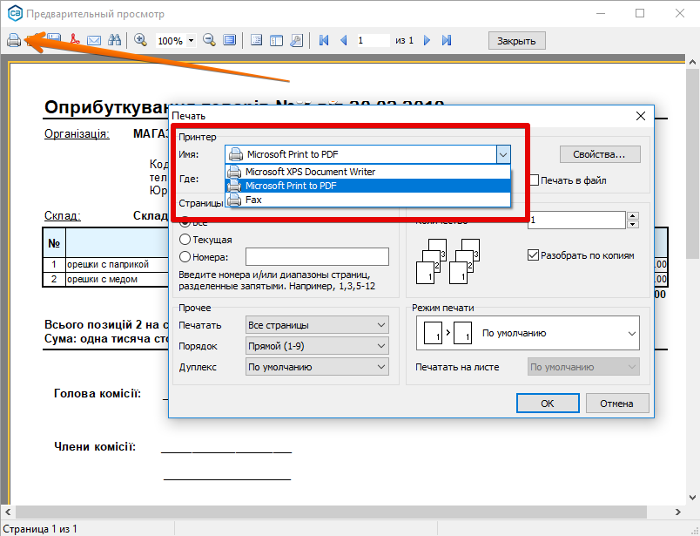The height and width of the screenshot is (536, 700).
Task: Click the page numbers range input field
Action: pyautogui.click(x=317, y=256)
